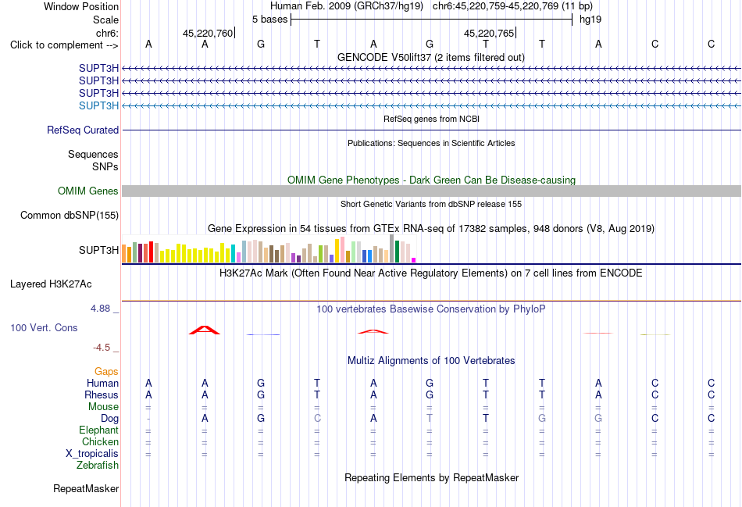Click the 4.88 PhyloP upper limit value
This screenshot has width=742, height=507.
pyautogui.click(x=100, y=309)
